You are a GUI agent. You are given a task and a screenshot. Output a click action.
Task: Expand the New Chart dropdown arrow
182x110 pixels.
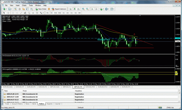click(x=6, y=9)
